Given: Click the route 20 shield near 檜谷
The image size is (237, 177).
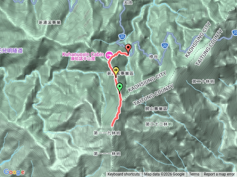Looking at the screenshot, I should click(x=165, y=45).
